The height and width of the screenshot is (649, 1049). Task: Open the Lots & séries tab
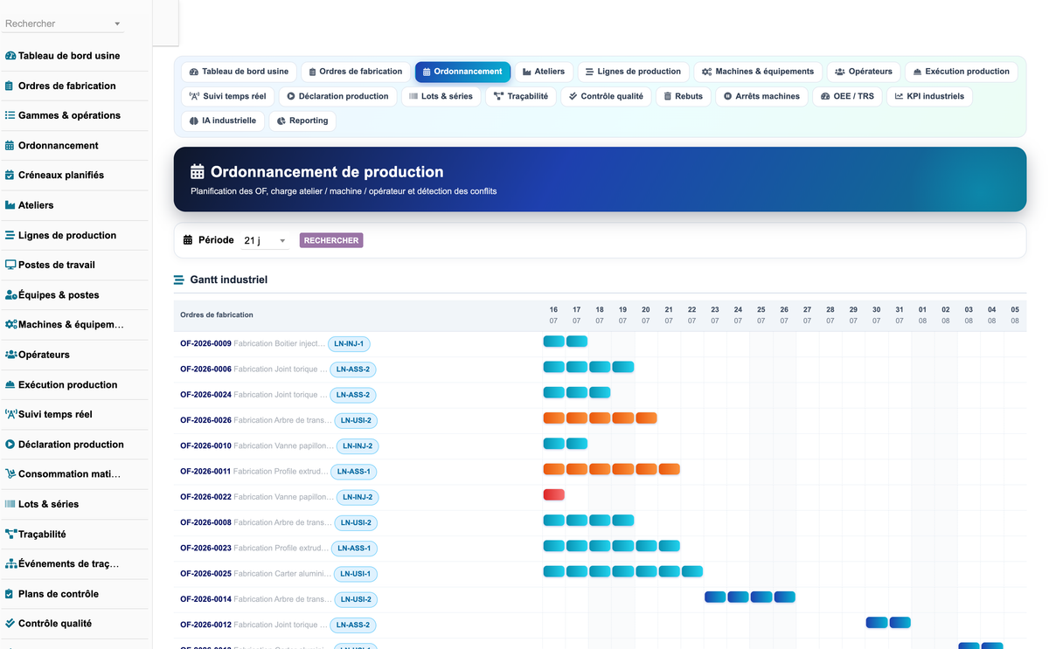click(x=441, y=96)
